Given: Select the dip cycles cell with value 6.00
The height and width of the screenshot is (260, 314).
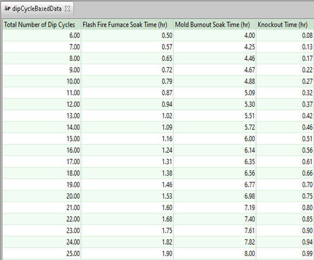Looking at the screenshot, I should point(42,36).
